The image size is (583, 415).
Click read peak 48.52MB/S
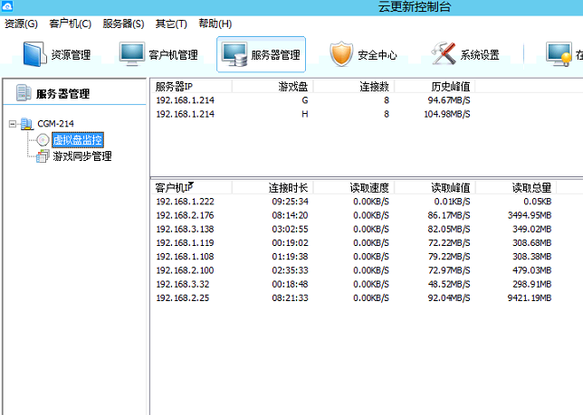[449, 284]
